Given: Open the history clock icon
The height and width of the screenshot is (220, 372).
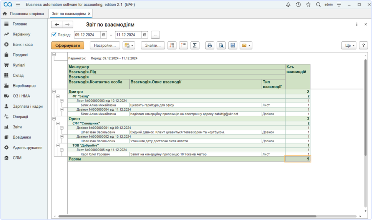Looking at the screenshot, I should tap(298, 5).
